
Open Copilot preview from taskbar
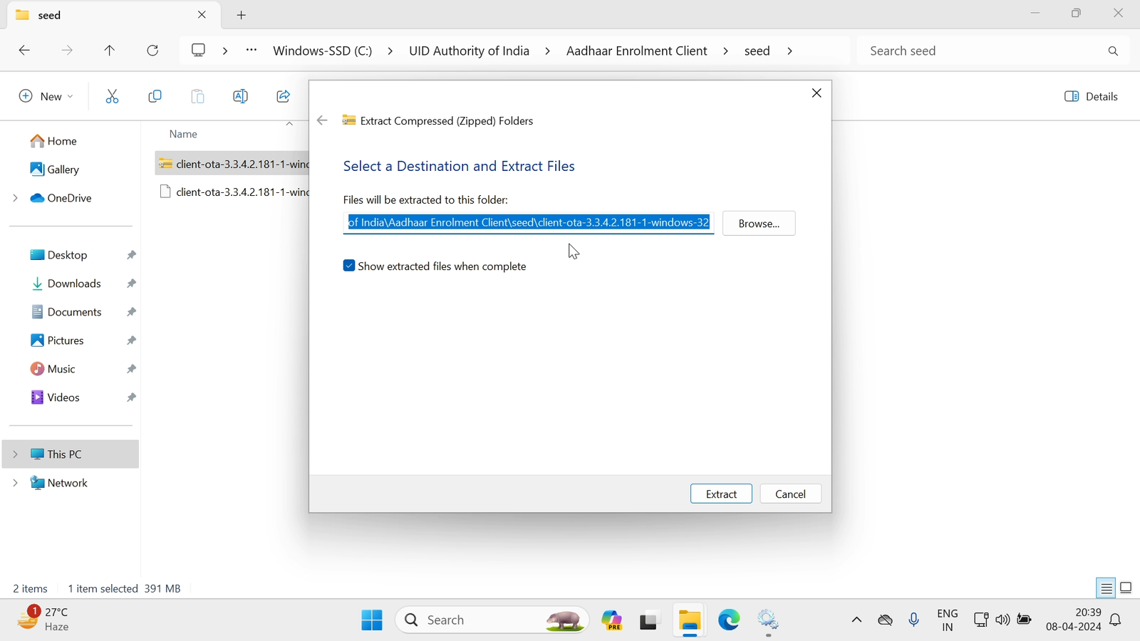click(612, 620)
